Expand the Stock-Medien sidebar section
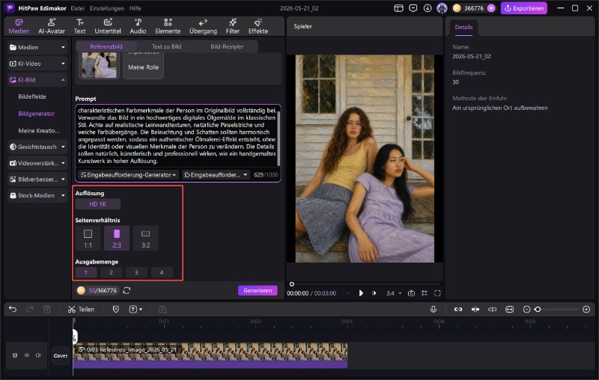 [37, 195]
